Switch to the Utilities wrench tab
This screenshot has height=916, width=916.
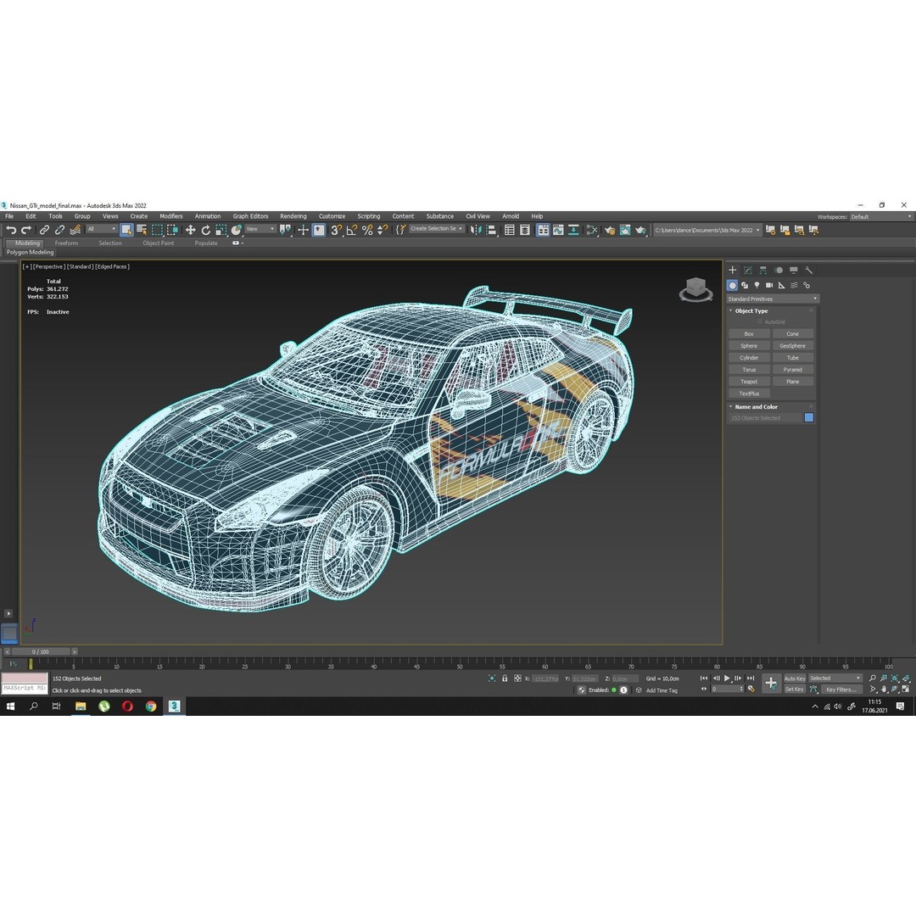point(808,270)
